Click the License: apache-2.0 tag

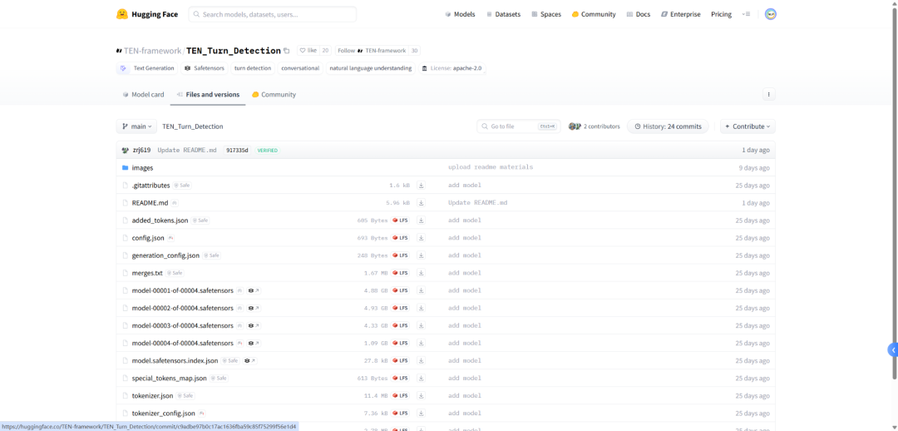(452, 68)
